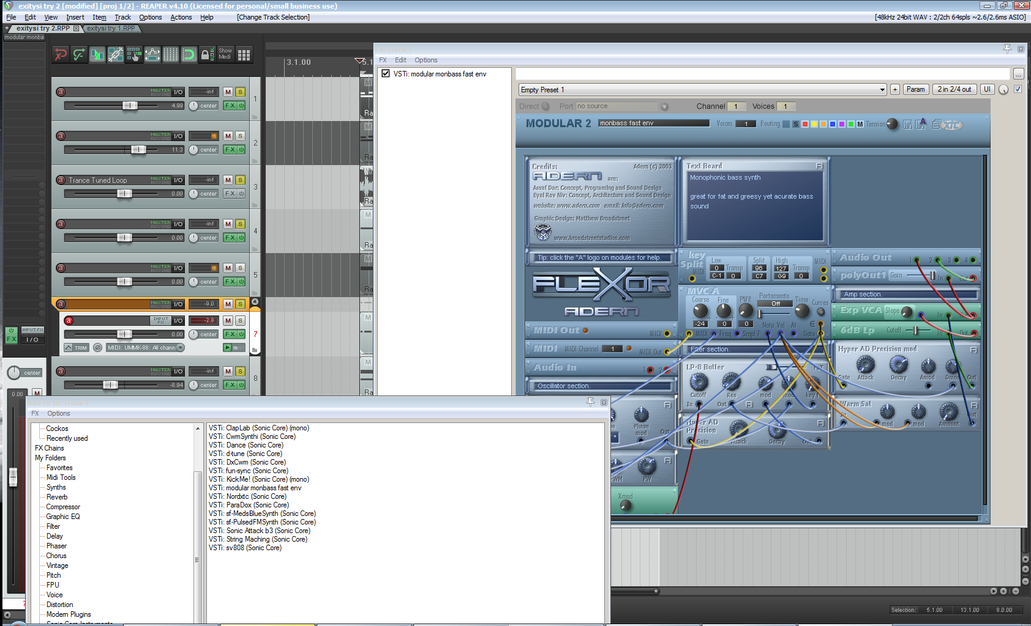Toggle the plugin bypass checkbox next to UI
Image resolution: width=1031 pixels, height=626 pixels.
click(1018, 89)
